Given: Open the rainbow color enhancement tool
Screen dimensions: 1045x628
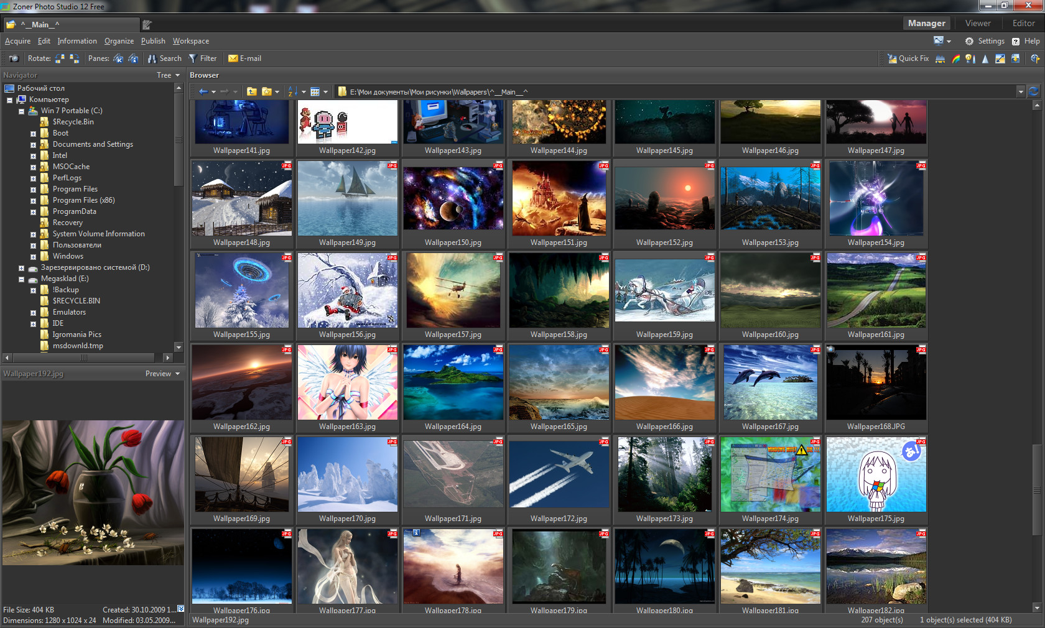Looking at the screenshot, I should pos(955,58).
